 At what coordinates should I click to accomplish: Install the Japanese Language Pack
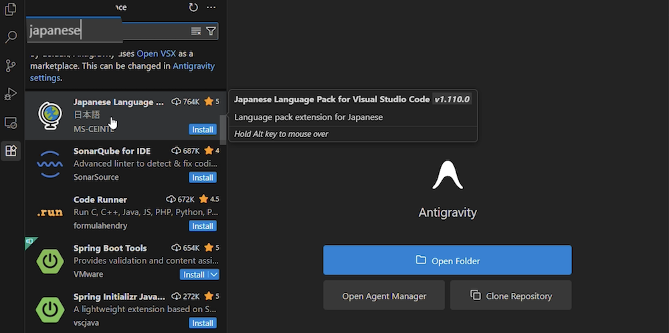pyautogui.click(x=202, y=129)
